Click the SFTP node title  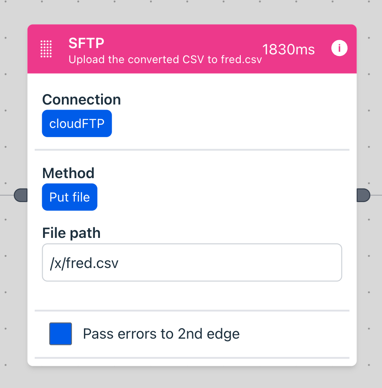point(87,43)
